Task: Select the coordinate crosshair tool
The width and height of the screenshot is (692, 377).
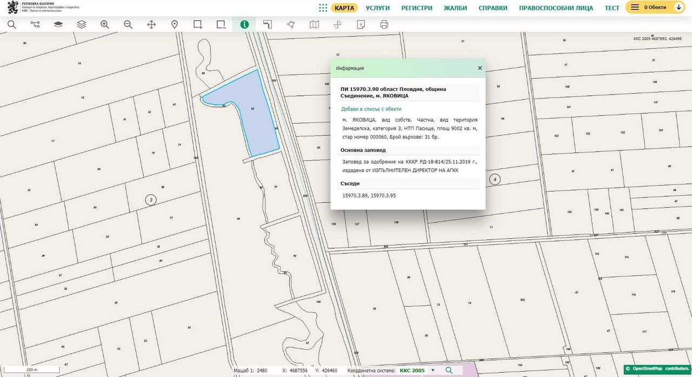Action: tap(337, 24)
